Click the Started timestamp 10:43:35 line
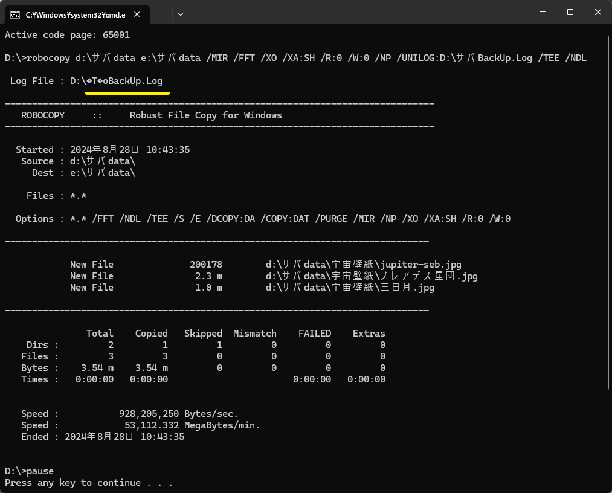 click(103, 150)
